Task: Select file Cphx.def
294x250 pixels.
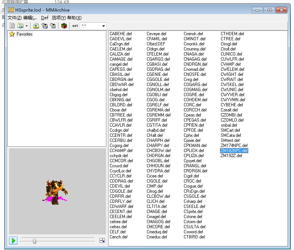Action: 191,135
